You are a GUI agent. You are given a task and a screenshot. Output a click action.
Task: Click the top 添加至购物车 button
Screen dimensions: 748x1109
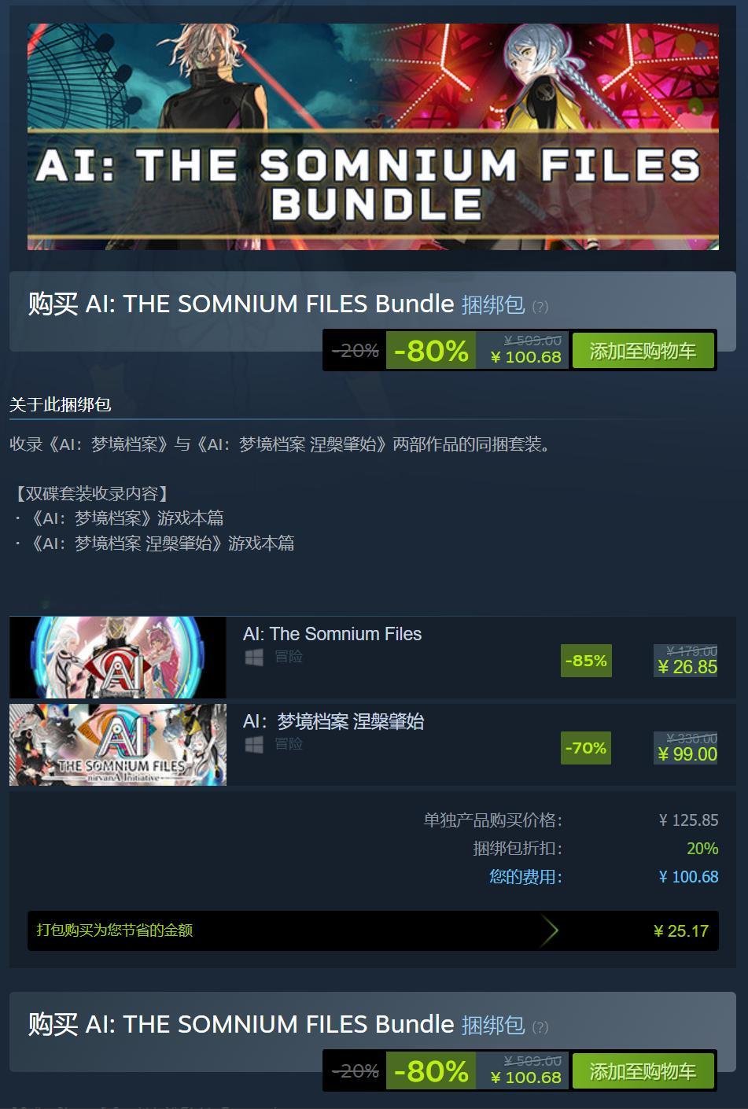coord(643,351)
